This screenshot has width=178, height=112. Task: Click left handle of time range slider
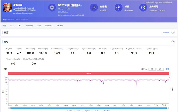pos(10,108)
